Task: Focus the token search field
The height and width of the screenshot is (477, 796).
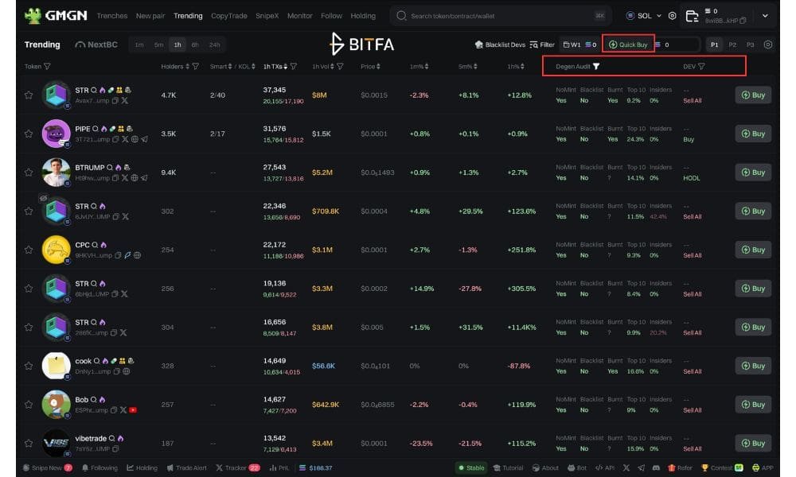Action: (500, 16)
